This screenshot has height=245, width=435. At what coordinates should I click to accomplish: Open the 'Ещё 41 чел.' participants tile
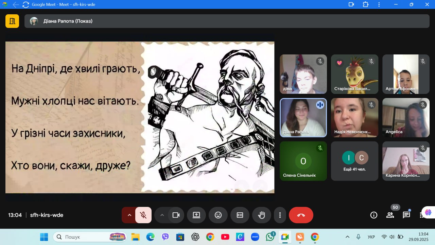coord(354,161)
